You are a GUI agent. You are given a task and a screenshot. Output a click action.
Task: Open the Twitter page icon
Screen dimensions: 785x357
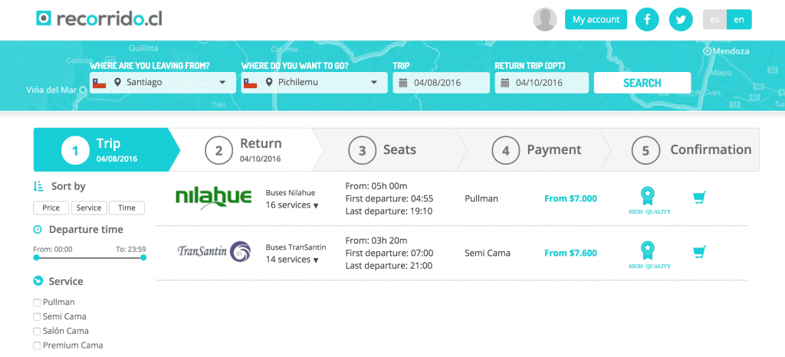click(681, 19)
